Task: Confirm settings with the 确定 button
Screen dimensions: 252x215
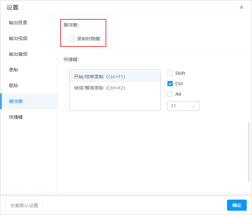Action: (x=237, y=205)
